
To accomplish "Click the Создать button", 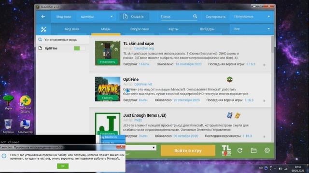I will [x=134, y=17].
